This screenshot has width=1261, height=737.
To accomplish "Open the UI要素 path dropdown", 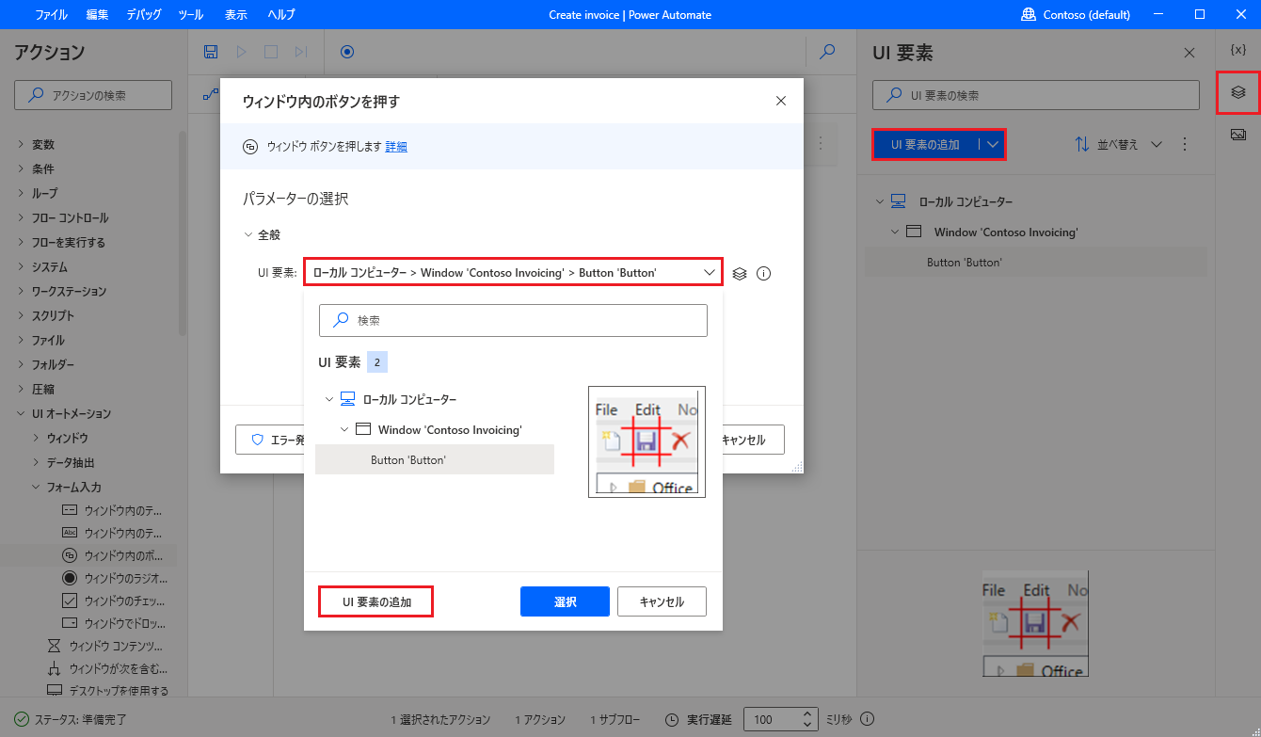I will [514, 272].
